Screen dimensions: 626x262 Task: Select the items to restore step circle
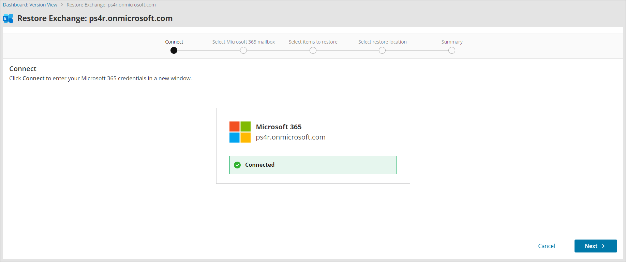point(313,50)
